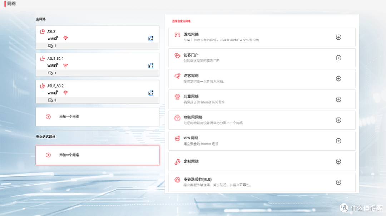
Task: Click the WiFi 7 label on ASUS_5G-2 card
Action: point(53,93)
